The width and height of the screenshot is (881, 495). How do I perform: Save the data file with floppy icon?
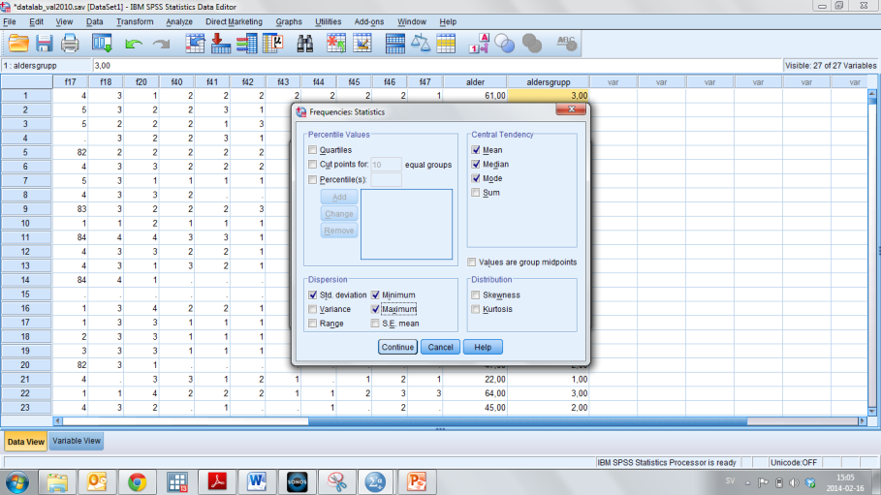click(44, 44)
